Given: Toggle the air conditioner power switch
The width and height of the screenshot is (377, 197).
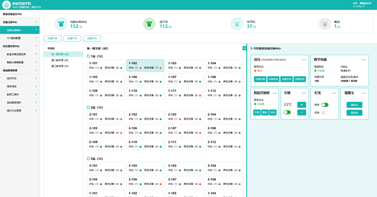Looking at the screenshot, I should [x=287, y=112].
